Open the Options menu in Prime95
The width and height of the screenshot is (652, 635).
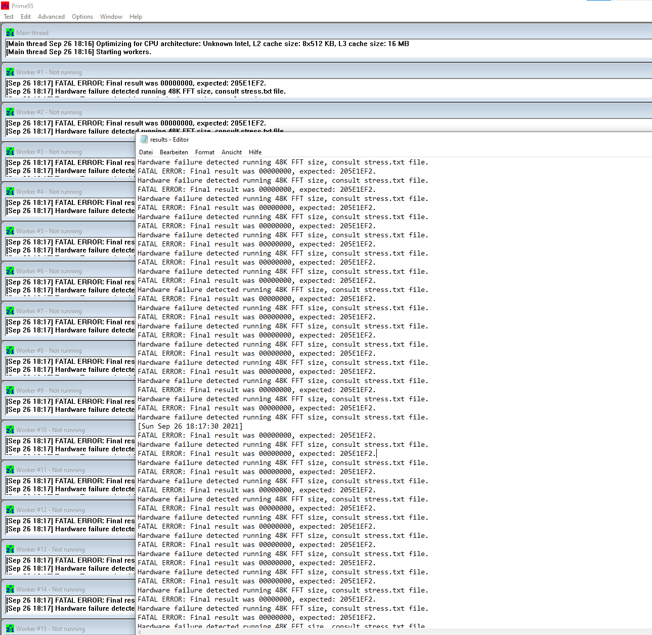(82, 17)
